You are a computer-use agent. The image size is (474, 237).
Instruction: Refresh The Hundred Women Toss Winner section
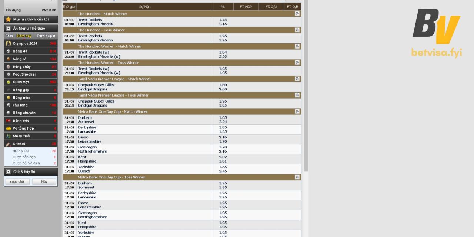pyautogui.click(x=297, y=63)
